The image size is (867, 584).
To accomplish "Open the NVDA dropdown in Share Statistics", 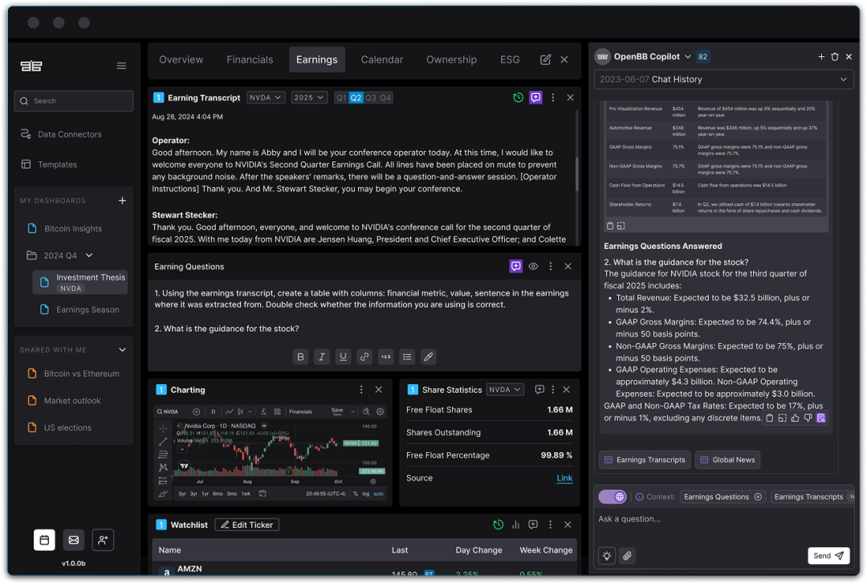I will [506, 390].
